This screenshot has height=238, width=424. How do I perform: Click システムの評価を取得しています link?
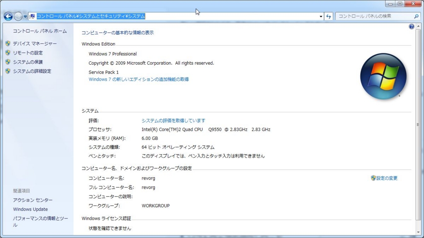point(173,120)
